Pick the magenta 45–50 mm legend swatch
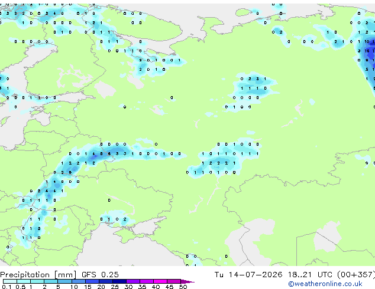 (x=174, y=281)
